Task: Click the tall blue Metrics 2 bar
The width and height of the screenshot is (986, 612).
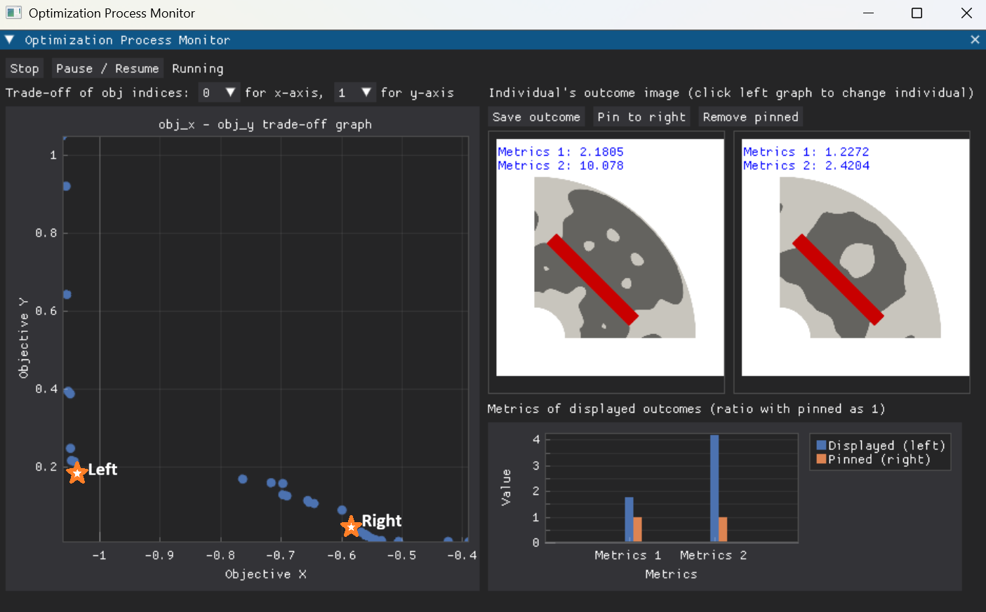Action: tap(714, 488)
